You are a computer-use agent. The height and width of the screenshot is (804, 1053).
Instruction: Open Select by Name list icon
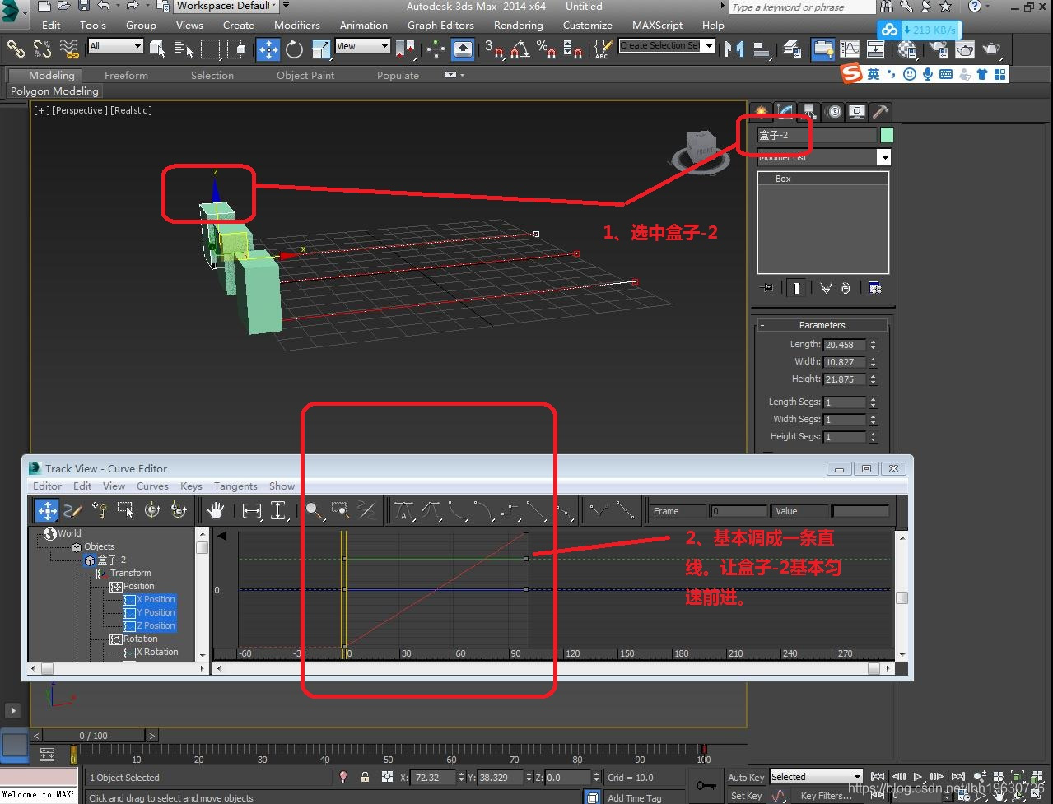[x=184, y=49]
